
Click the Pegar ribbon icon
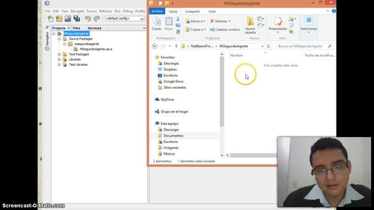tap(169, 24)
